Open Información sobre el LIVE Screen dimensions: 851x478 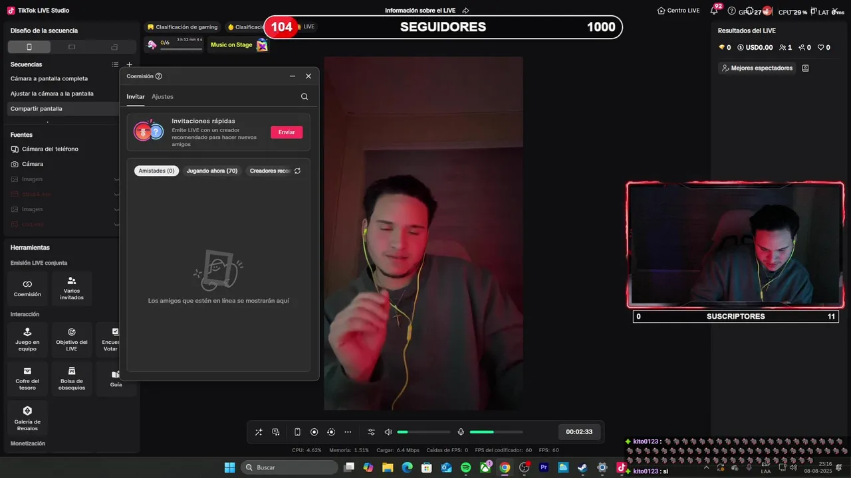coord(427,11)
